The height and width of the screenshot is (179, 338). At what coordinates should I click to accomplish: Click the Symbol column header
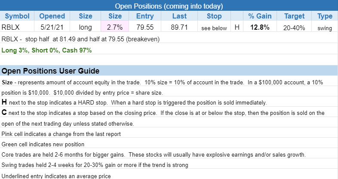[x=17, y=16]
